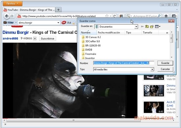Click the horizontal page scrollbar
181x128 pixels.
pyautogui.click(x=73, y=120)
